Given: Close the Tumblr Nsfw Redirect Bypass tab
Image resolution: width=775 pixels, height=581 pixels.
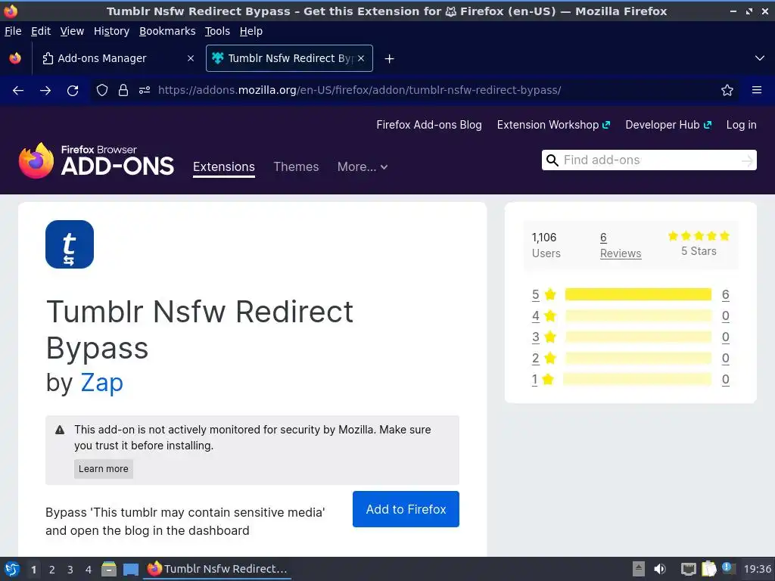Looking at the screenshot, I should point(361,58).
